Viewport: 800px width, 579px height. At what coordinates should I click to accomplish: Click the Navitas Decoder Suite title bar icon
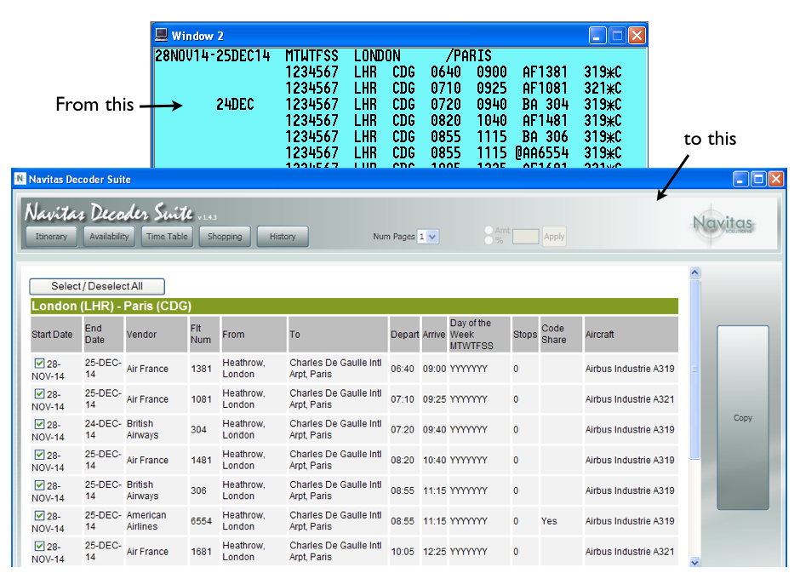click(20, 179)
